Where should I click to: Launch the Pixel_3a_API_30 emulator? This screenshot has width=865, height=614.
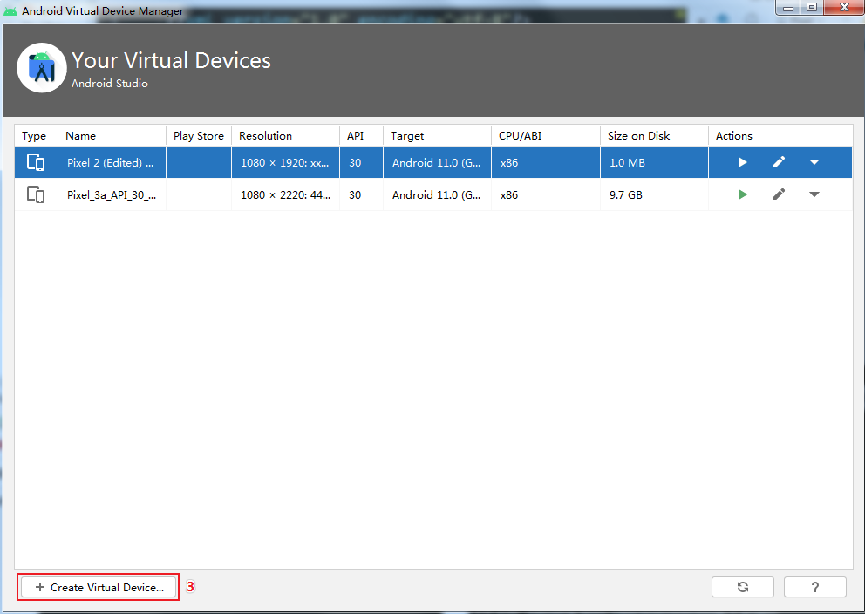[742, 194]
